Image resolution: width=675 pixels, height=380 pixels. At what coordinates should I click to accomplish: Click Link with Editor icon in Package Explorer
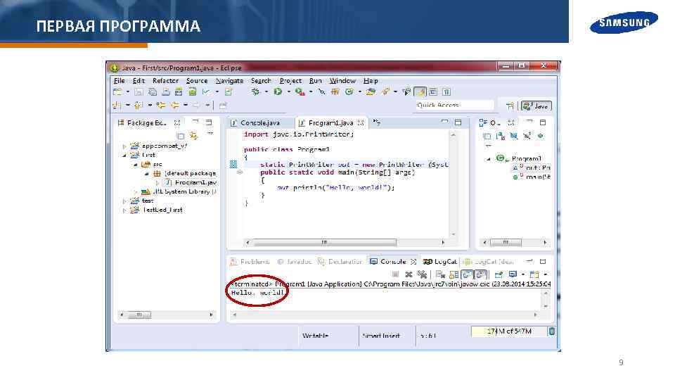[194, 136]
